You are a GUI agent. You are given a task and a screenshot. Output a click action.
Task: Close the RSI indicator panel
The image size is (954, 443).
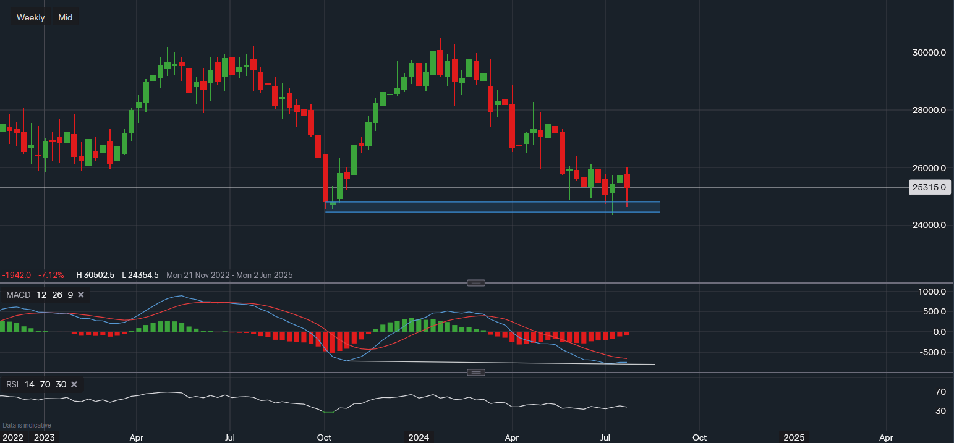[x=74, y=384]
